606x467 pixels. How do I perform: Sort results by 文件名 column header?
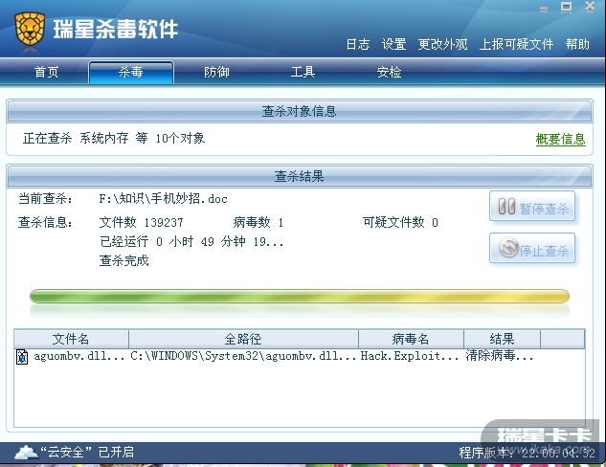pos(71,339)
